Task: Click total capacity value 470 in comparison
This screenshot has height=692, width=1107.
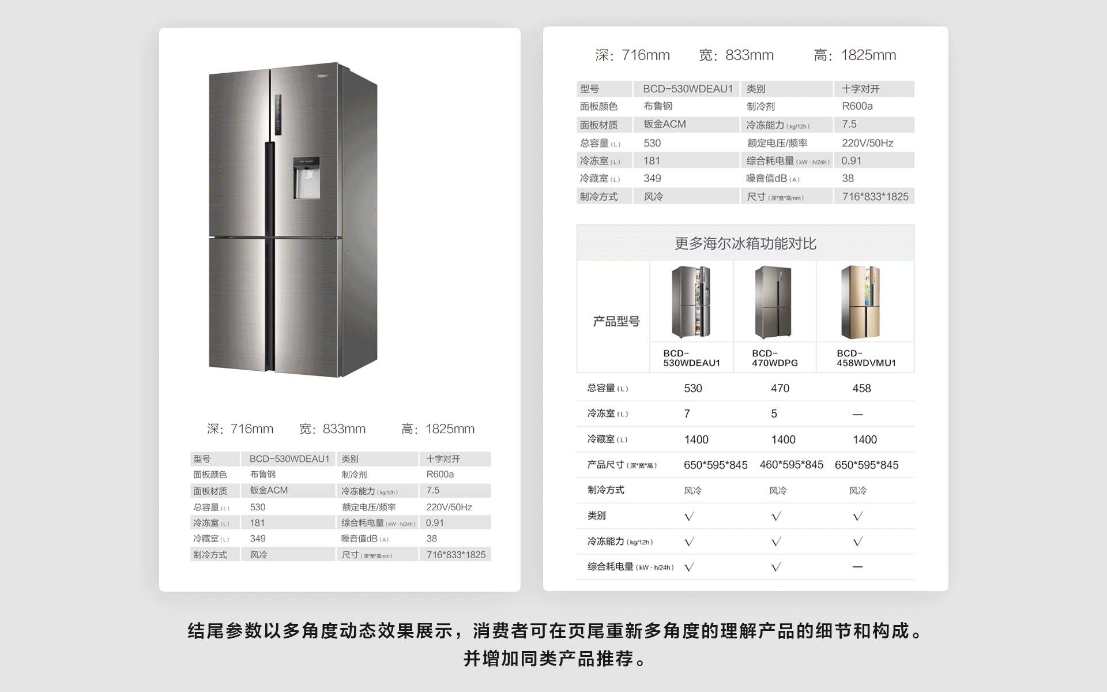Action: coord(780,388)
